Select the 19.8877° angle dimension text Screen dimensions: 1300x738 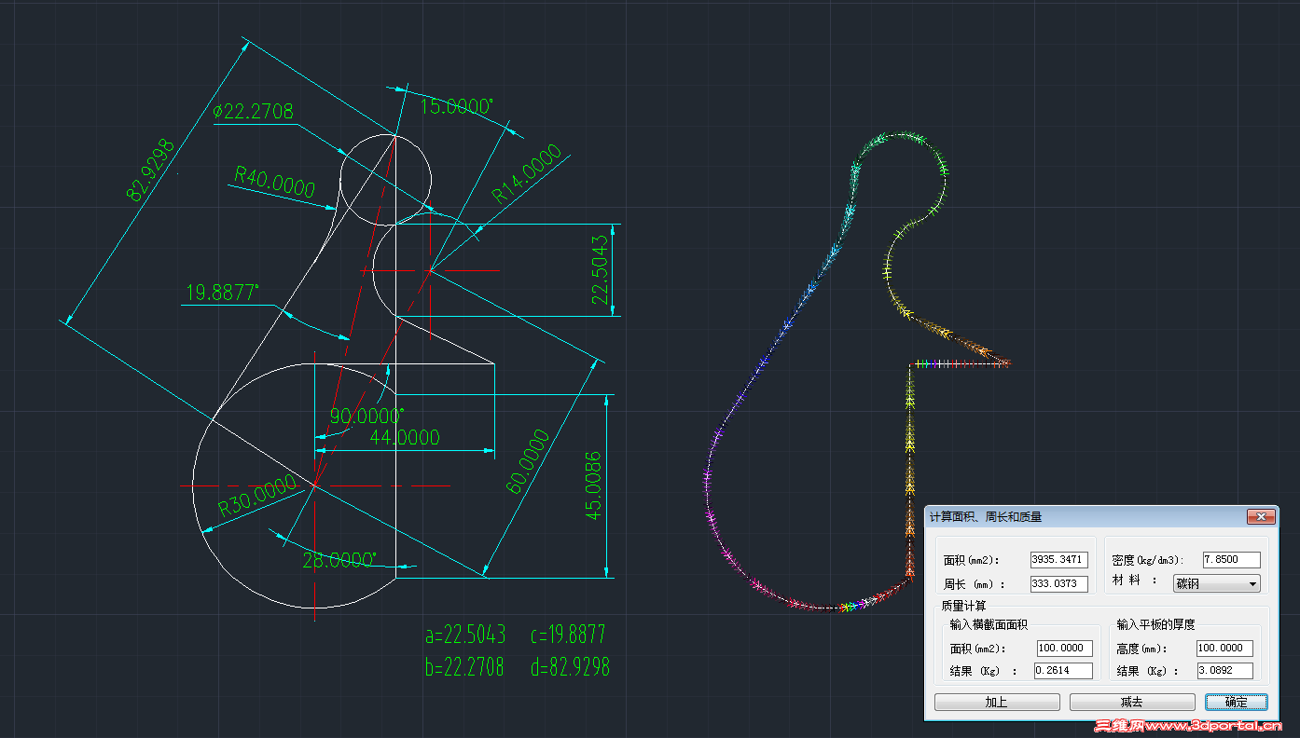(223, 293)
